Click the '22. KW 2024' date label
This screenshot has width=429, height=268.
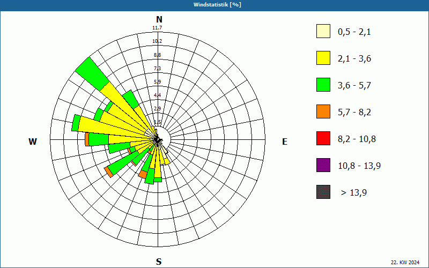point(405,263)
